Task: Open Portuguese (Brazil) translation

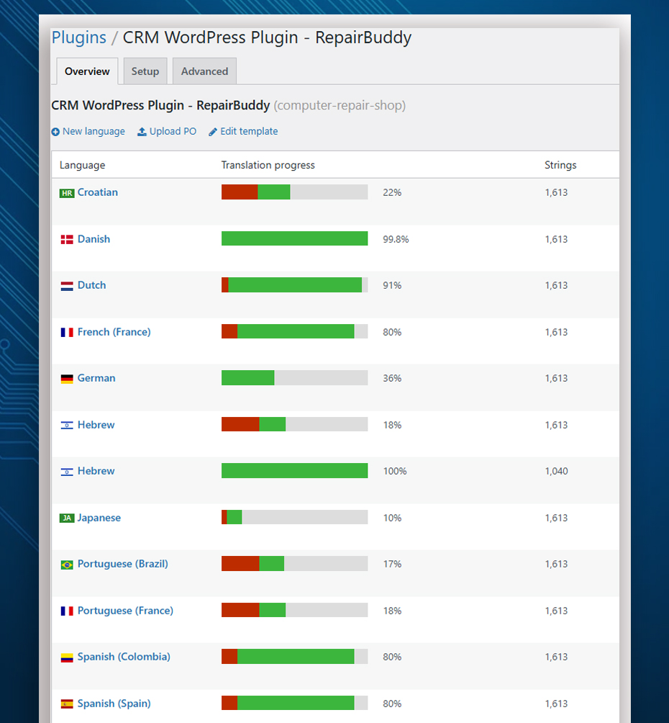Action: click(122, 564)
